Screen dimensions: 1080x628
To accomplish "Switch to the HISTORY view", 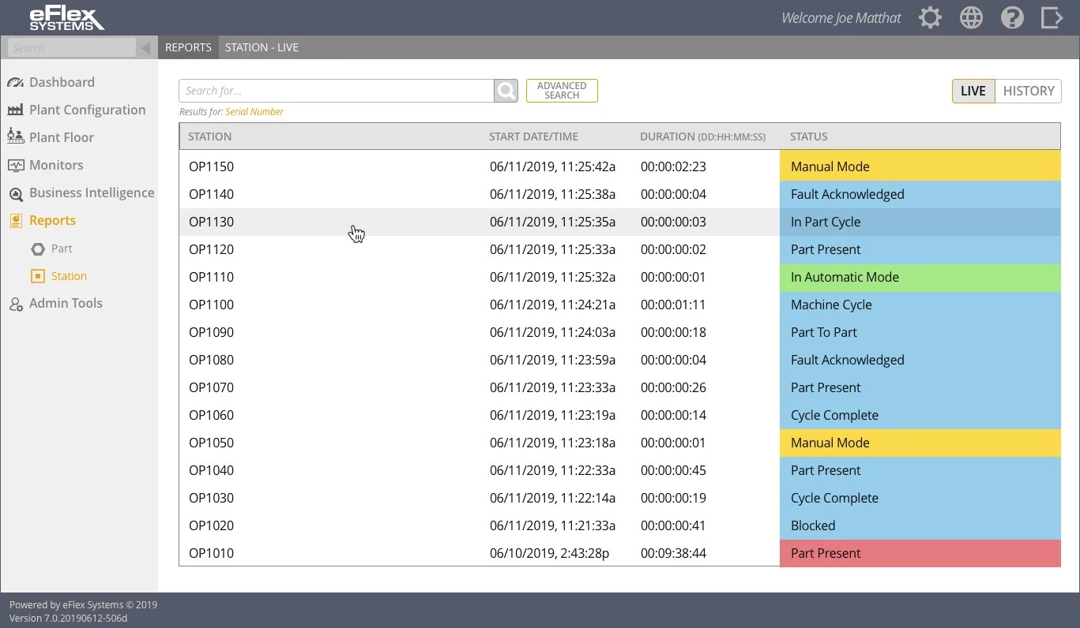I will click(1028, 91).
